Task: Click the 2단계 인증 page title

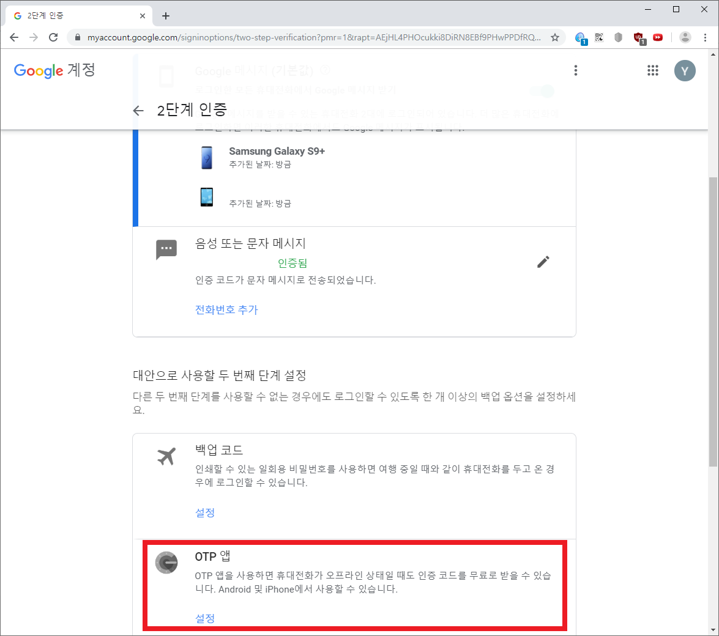Action: click(x=192, y=110)
